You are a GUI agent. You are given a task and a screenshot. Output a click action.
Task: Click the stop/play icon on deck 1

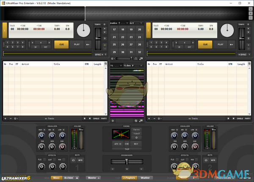pos(88,44)
